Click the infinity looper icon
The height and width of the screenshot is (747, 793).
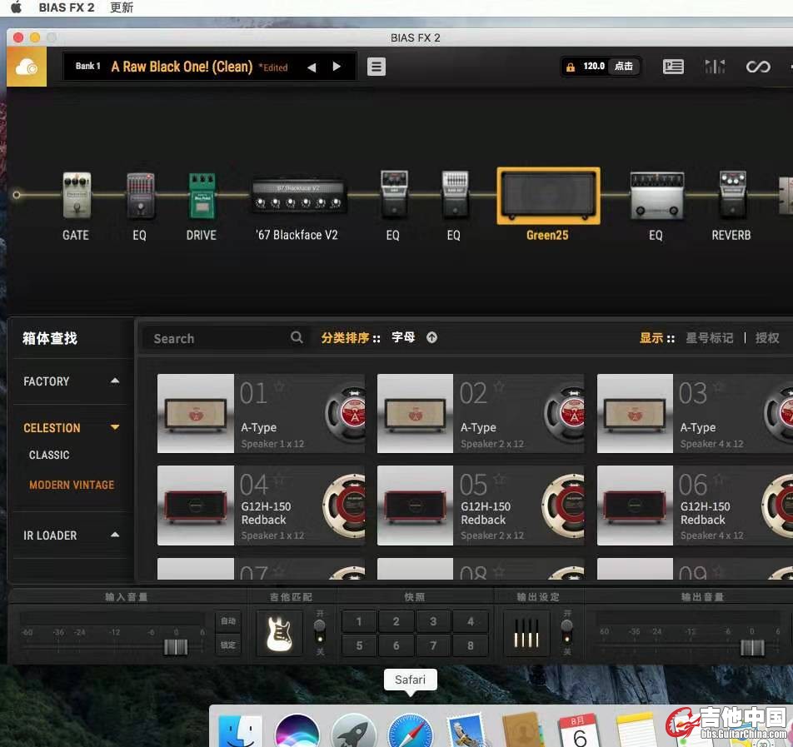tap(757, 67)
